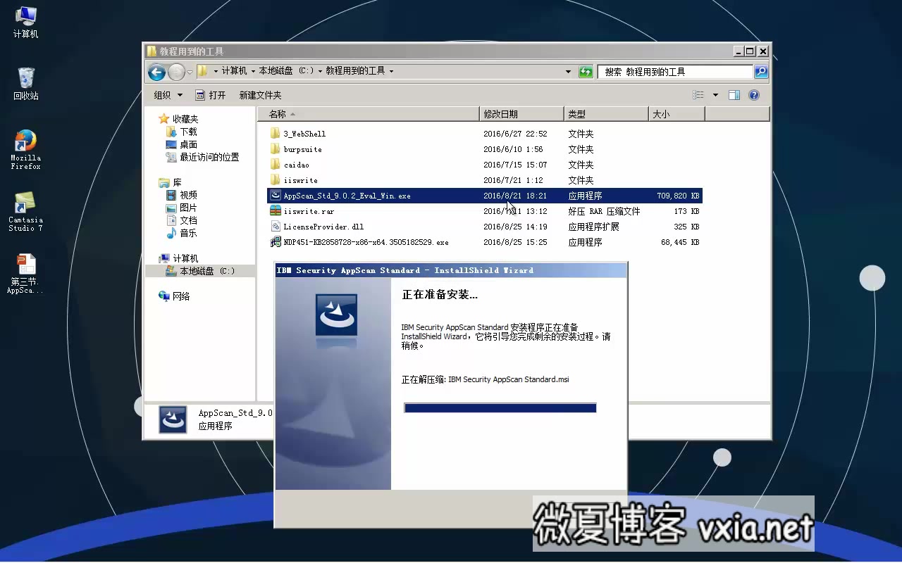Click the AppScan icon in the details pane
The width and height of the screenshot is (902, 563).
[x=173, y=419]
